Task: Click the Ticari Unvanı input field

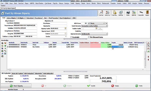Action: pos(25,26)
